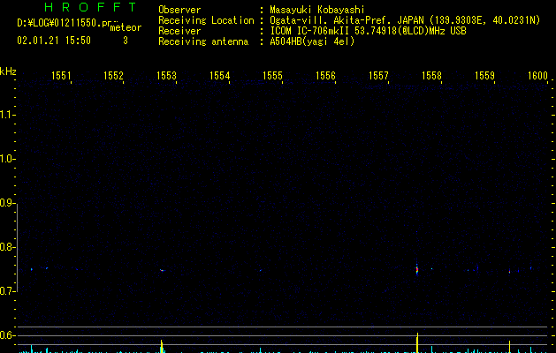
Task: Click the HROFFT title text
Action: click(x=90, y=7)
